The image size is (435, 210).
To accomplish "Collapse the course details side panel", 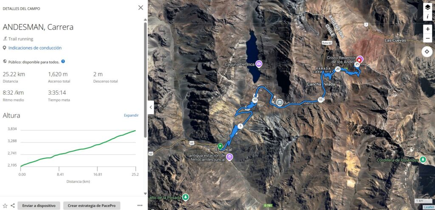I will (151, 107).
